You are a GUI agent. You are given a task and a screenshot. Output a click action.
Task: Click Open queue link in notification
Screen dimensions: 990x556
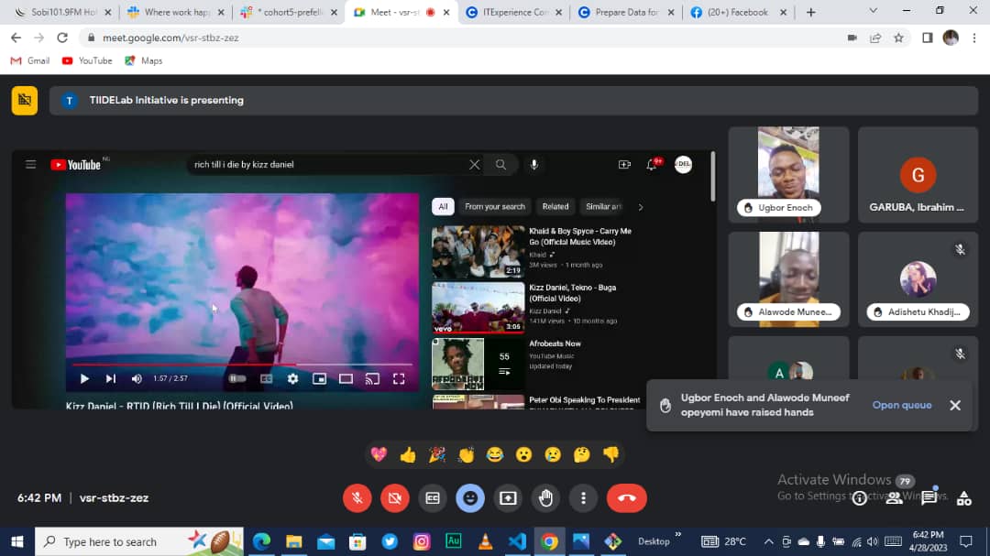coord(902,405)
